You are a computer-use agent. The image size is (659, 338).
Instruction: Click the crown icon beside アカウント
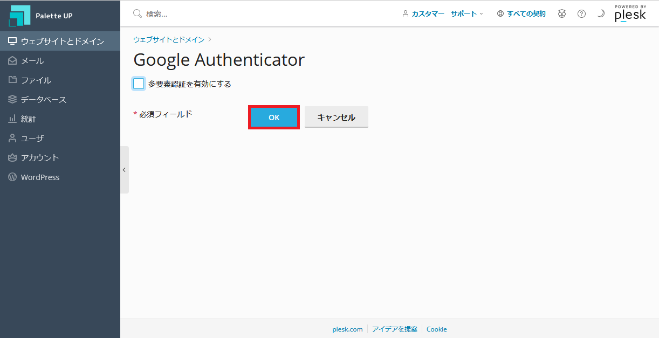[12, 157]
